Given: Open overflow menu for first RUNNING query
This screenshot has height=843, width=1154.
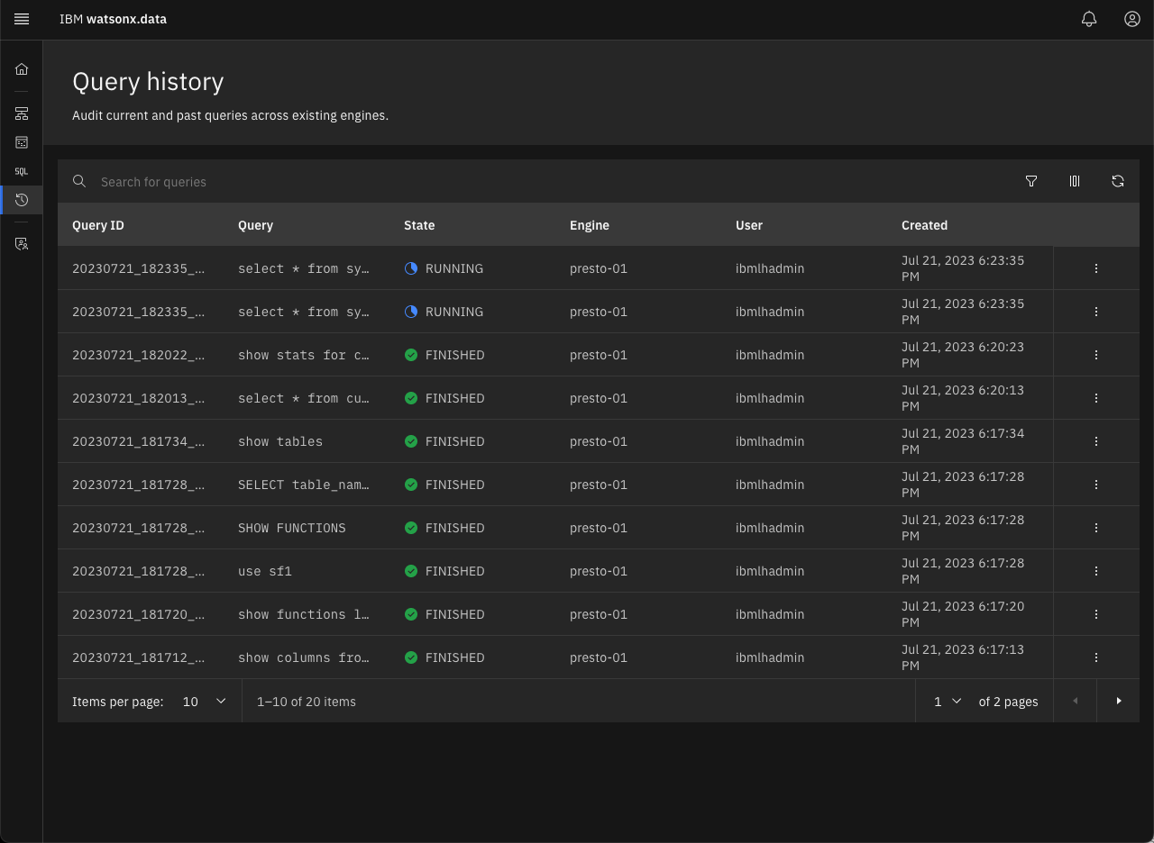Looking at the screenshot, I should point(1096,268).
